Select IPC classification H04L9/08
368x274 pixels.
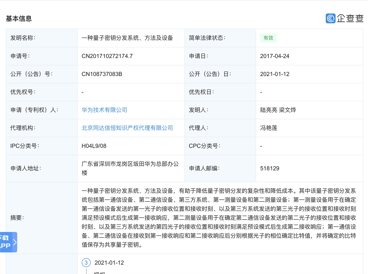(94, 146)
